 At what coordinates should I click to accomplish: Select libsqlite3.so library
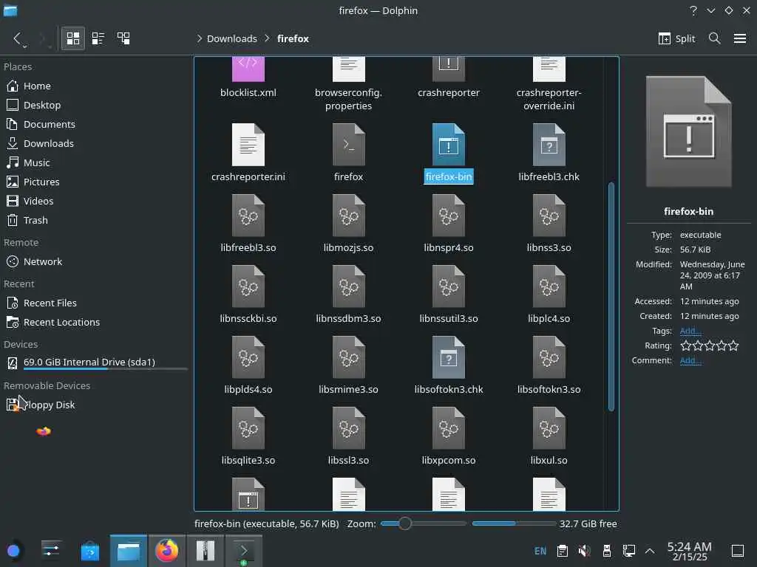(248, 437)
